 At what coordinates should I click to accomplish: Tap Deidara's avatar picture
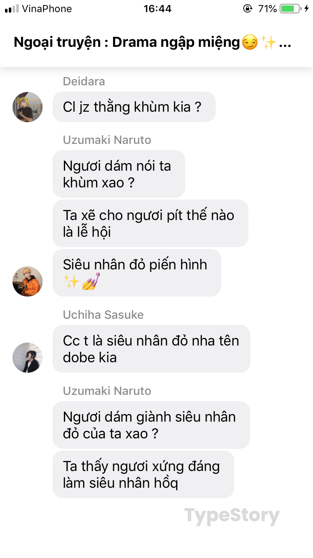[x=28, y=107]
